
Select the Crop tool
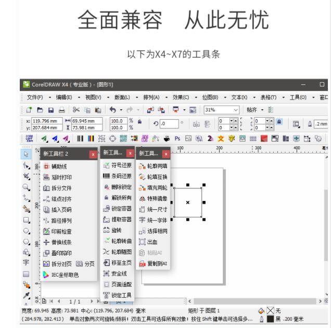27,176
